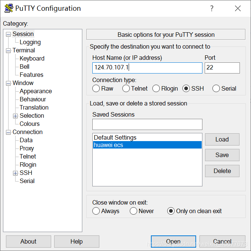Click the Cancel button
The image size is (251, 251).
222,241
